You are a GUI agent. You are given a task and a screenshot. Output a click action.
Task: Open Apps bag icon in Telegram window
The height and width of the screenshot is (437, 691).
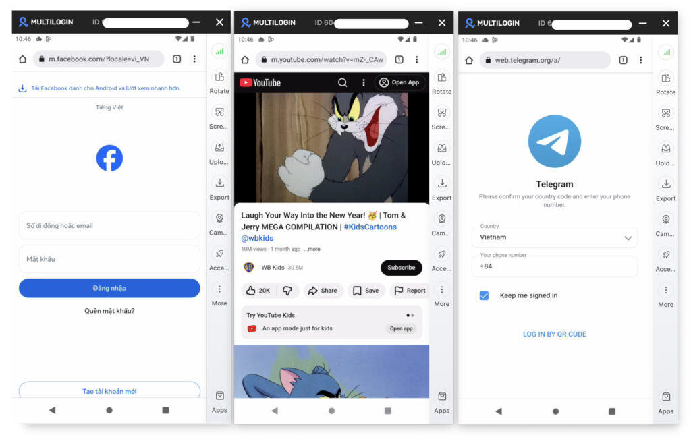(665, 397)
